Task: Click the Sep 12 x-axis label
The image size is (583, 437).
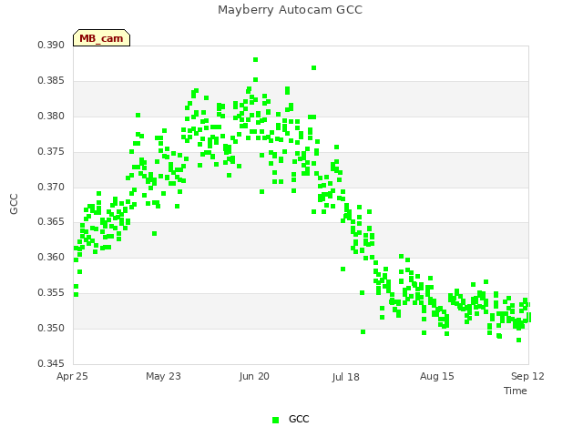Action: [x=527, y=376]
